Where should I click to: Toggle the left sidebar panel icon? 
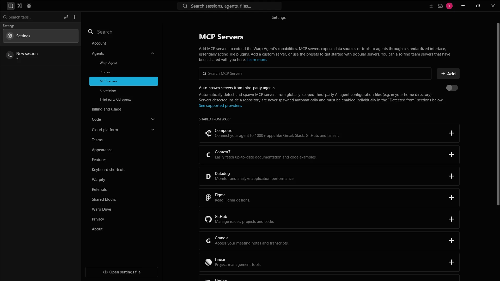tap(11, 6)
